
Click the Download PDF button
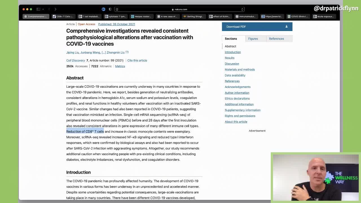coord(257,27)
